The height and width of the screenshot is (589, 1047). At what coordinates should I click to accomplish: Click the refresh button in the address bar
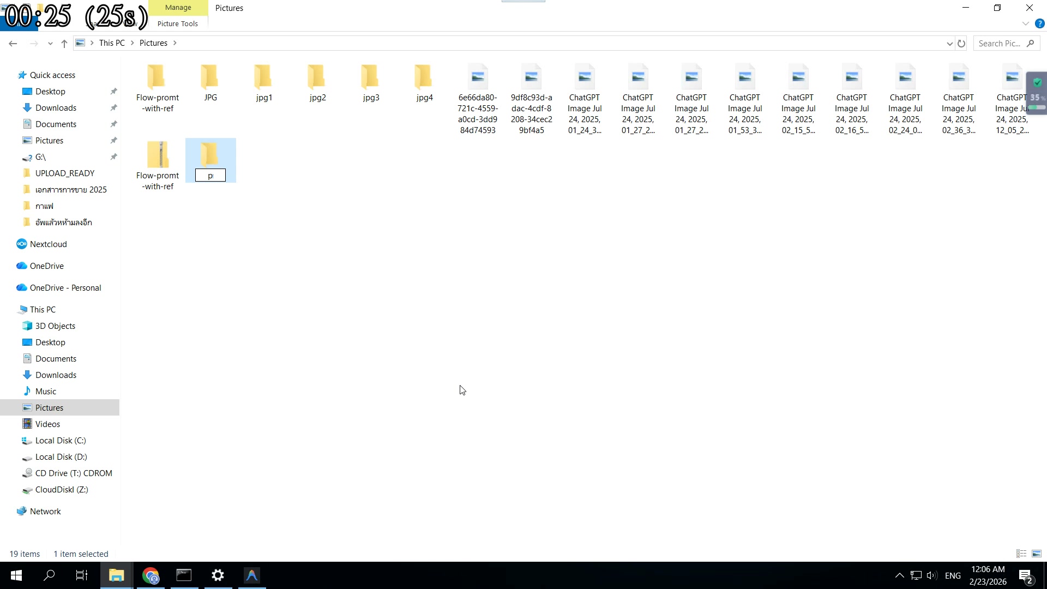[961, 43]
